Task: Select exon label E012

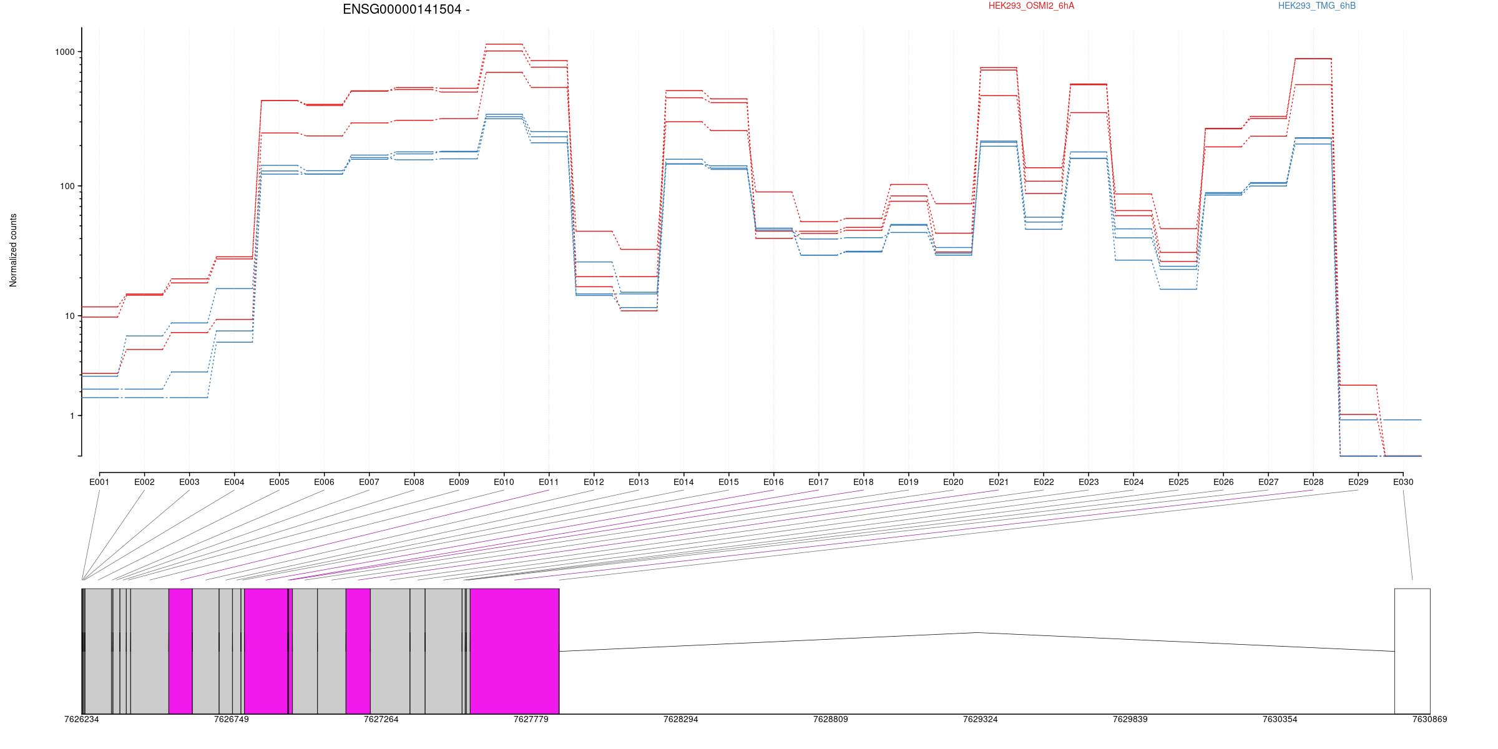Action: (594, 482)
